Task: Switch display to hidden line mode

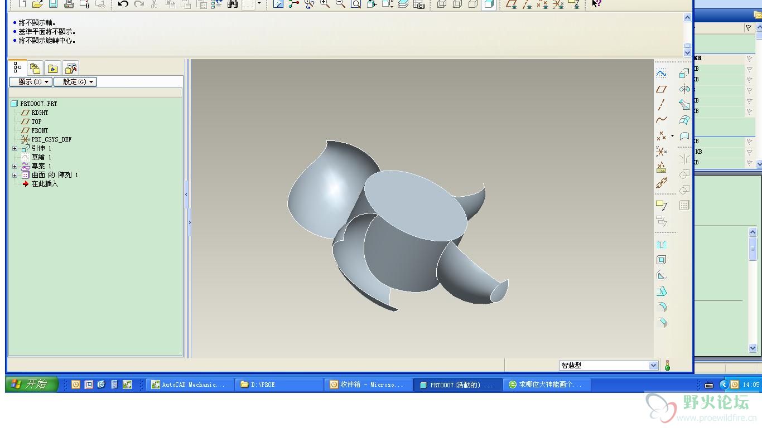Action: click(457, 4)
